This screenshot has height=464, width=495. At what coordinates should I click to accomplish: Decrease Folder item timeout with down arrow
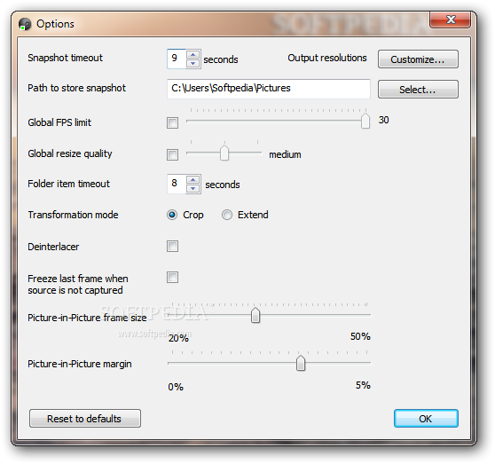[192, 188]
